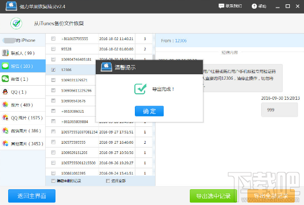
Task: Check the box for number 95528
Action: (53, 49)
